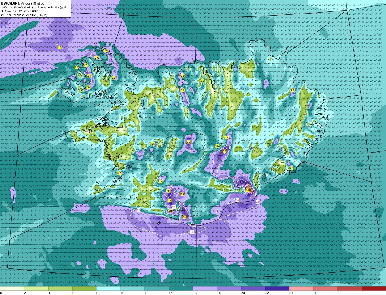This screenshot has width=386, height=295.
Task: Click the 10–12 m/s light teal legend swatch
Action: click(133, 288)
